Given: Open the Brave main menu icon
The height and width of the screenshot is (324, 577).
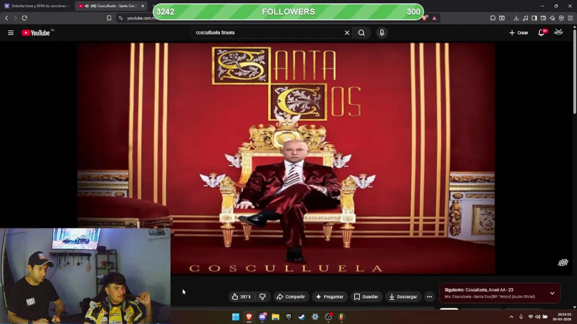Looking at the screenshot, I should pos(570,18).
